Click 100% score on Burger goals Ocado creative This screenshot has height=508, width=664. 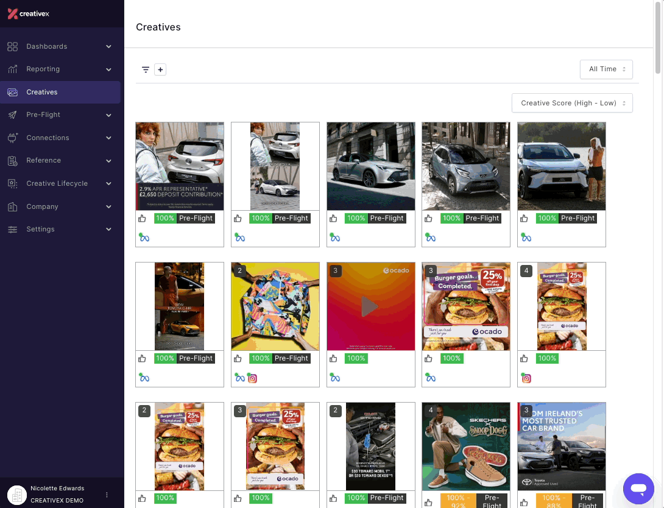(451, 358)
